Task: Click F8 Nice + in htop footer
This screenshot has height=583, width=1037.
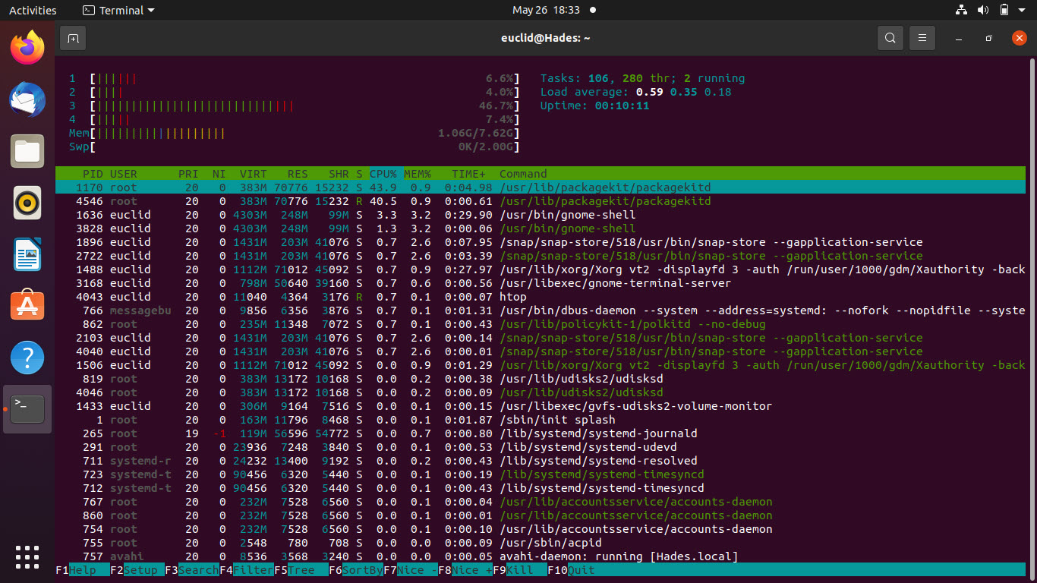Action: point(465,570)
